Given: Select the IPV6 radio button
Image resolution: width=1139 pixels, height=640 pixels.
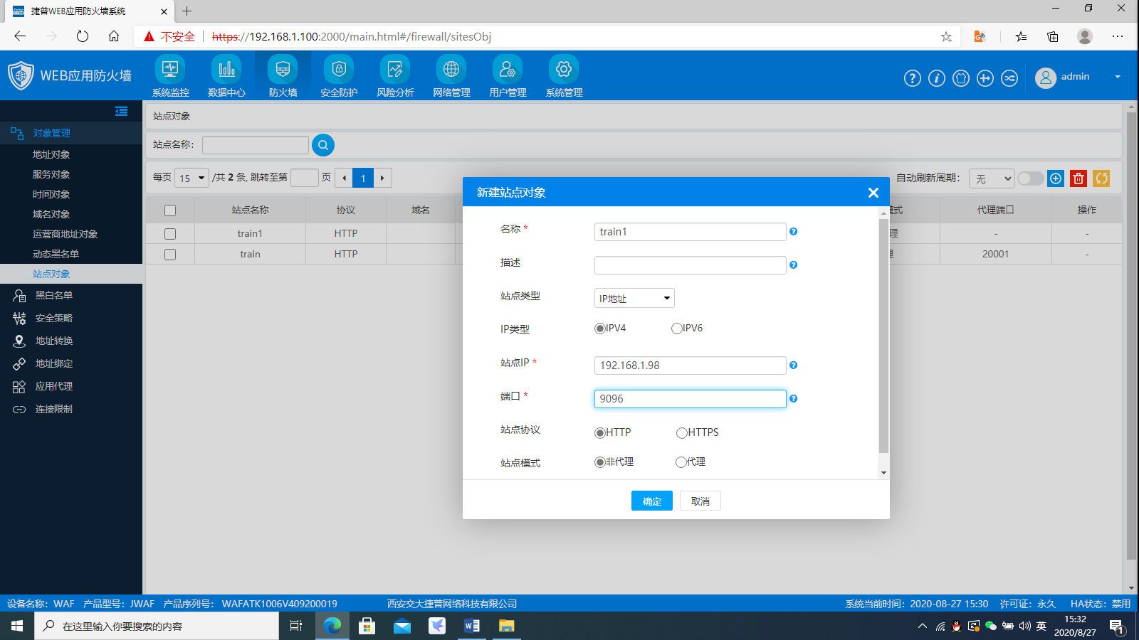Looking at the screenshot, I should [x=676, y=329].
